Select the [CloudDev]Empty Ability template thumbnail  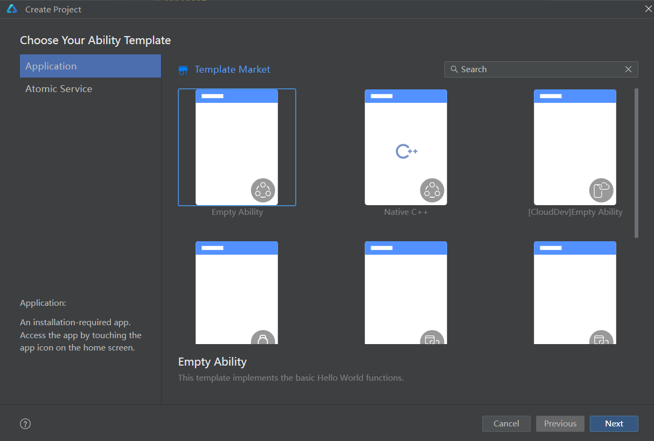tap(575, 147)
